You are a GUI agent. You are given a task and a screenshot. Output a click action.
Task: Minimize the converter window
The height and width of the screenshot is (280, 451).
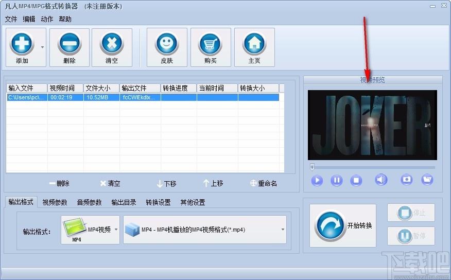[432, 6]
